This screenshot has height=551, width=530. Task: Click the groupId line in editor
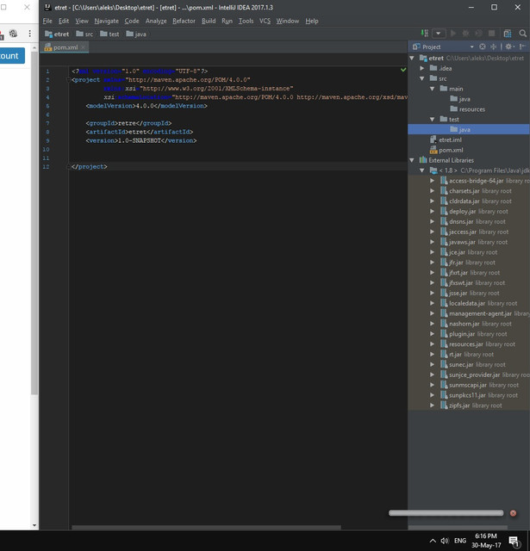128,123
